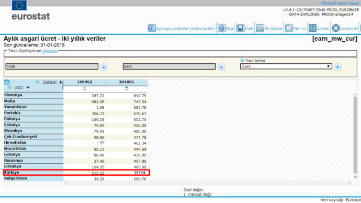Click the 215,22 value for Türkiye
Image resolution: width=361 pixels, height=203 pixels.
(98, 173)
